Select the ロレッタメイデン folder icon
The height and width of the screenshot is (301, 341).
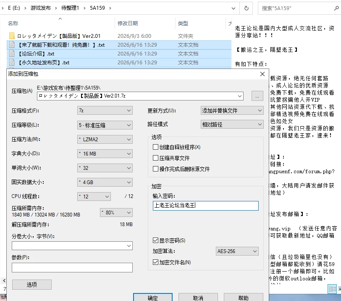tap(12, 36)
